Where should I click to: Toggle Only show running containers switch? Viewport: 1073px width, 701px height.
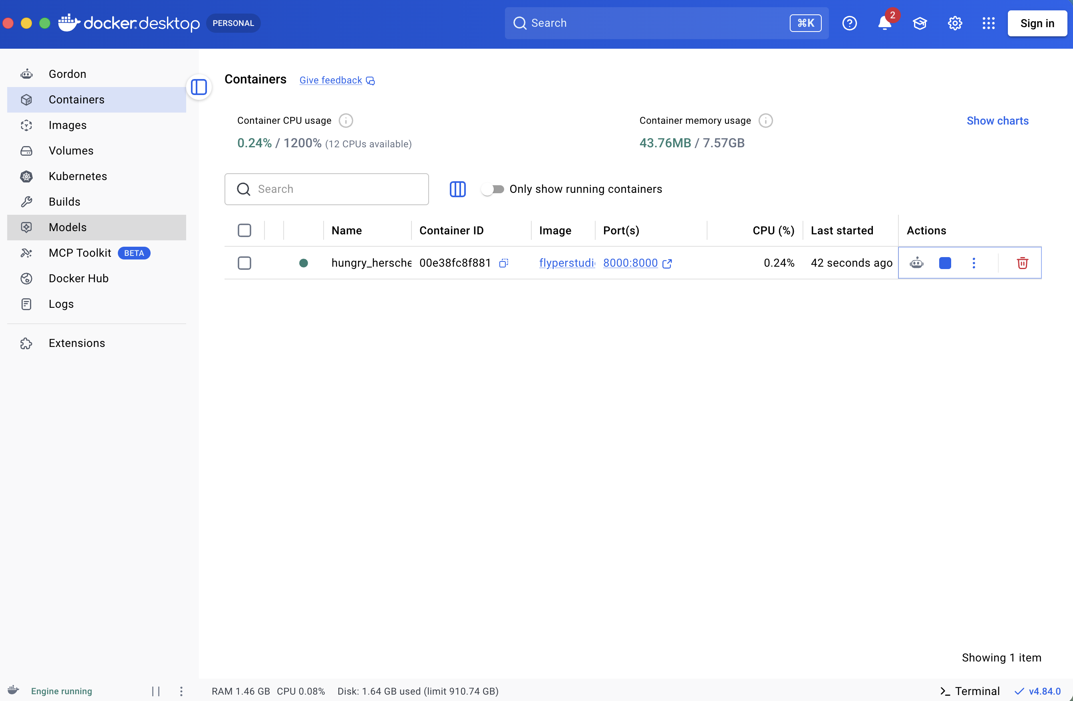pyautogui.click(x=492, y=189)
